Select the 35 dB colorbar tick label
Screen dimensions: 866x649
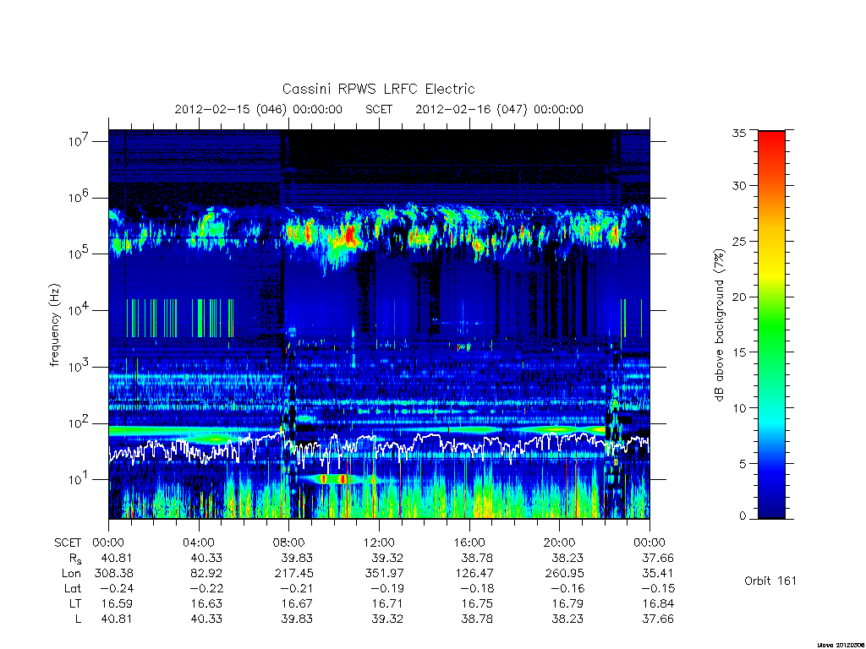738,133
